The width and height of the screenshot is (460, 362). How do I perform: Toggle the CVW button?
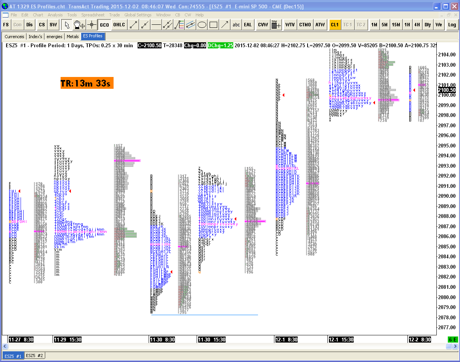coord(263,25)
